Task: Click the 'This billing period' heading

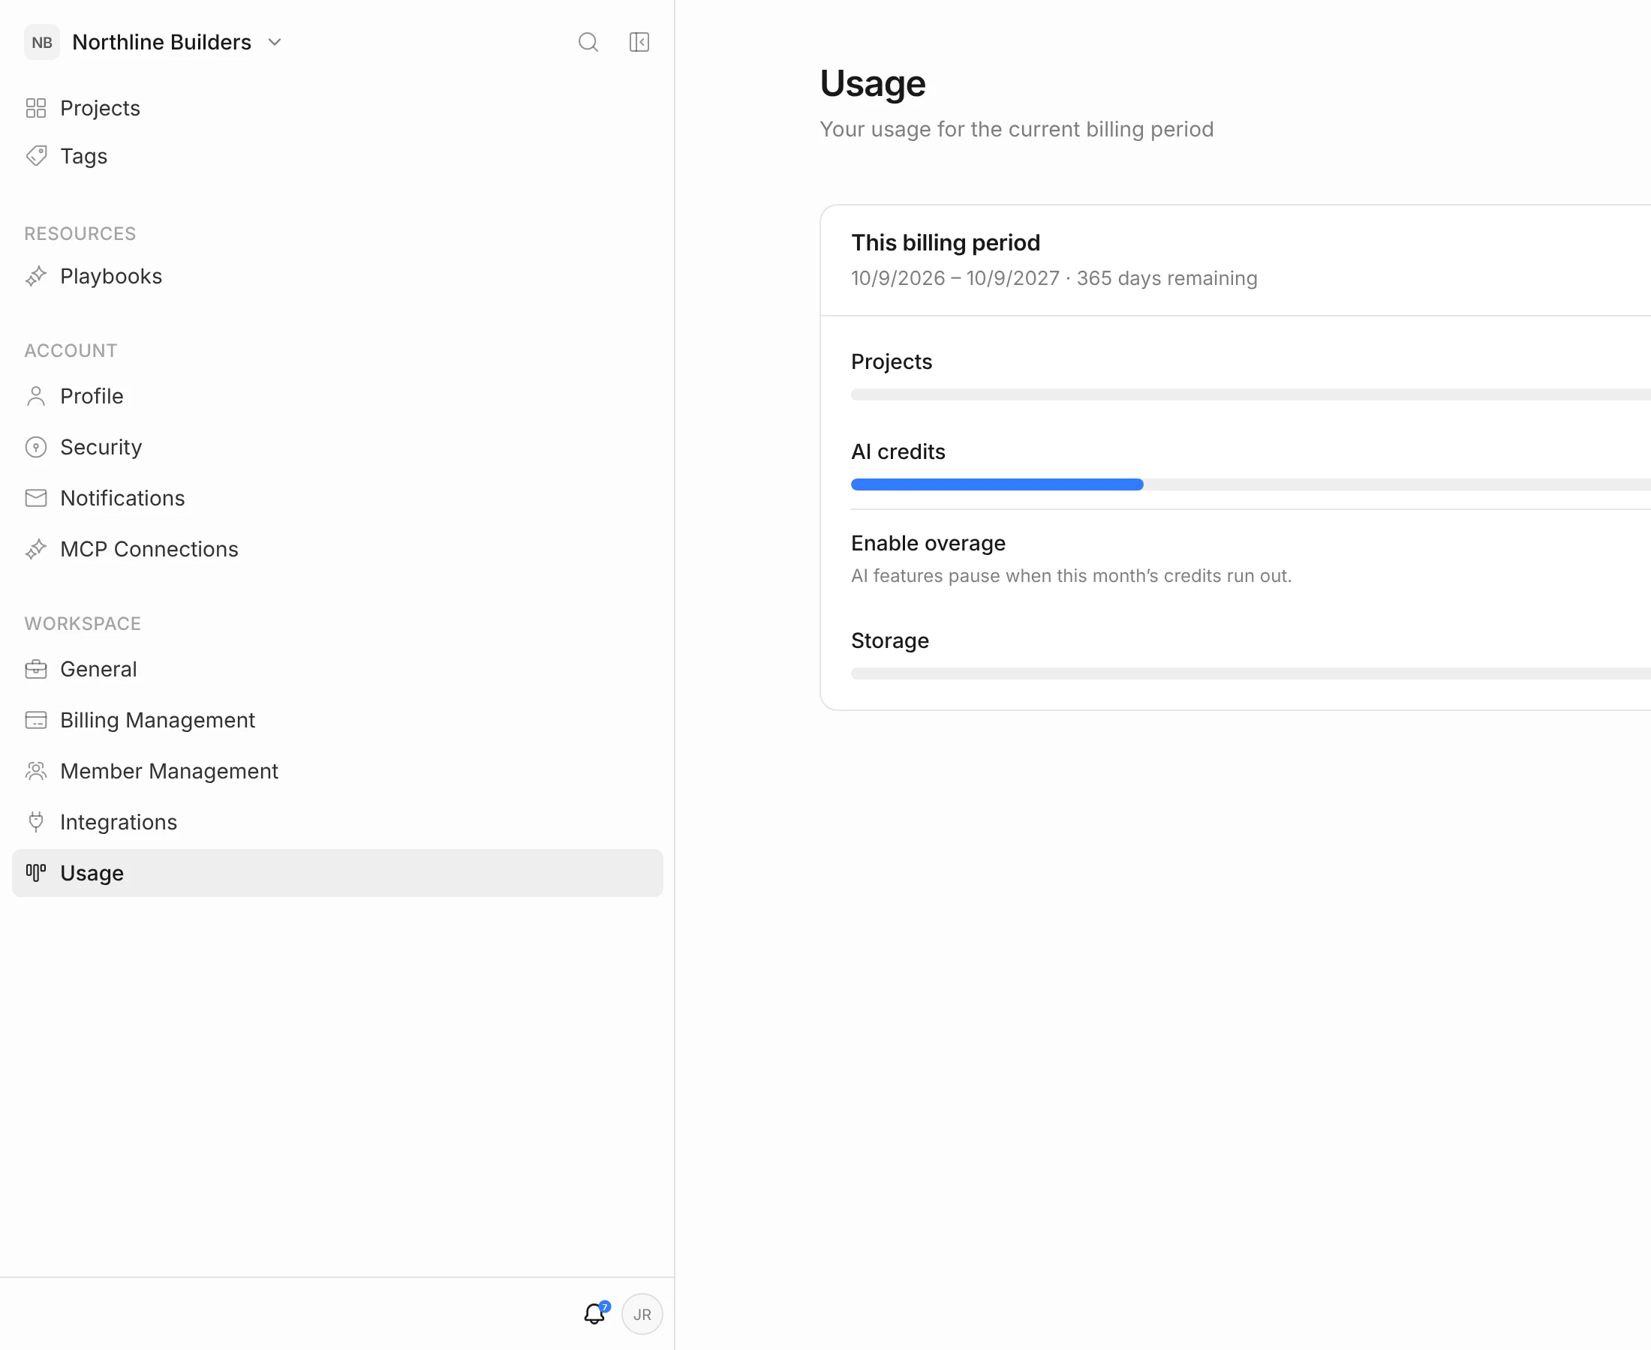Action: pyautogui.click(x=946, y=243)
